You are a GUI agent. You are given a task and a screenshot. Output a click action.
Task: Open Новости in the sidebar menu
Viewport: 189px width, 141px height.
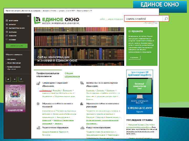13,36
